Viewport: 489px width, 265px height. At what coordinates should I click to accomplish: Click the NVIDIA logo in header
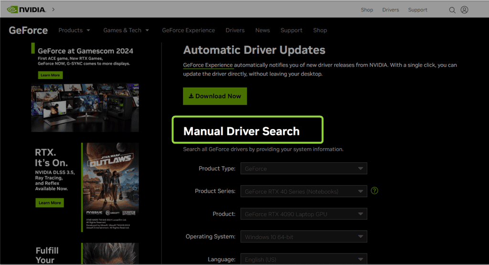coord(26,10)
